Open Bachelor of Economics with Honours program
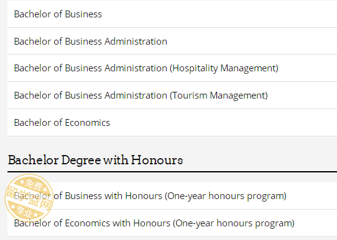The image size is (337, 240). click(154, 223)
